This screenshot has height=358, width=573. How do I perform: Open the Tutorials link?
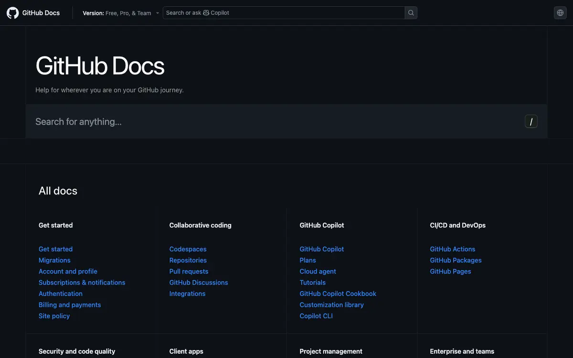(313, 283)
